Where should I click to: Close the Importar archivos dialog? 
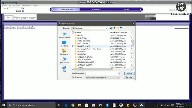coord(133,23)
